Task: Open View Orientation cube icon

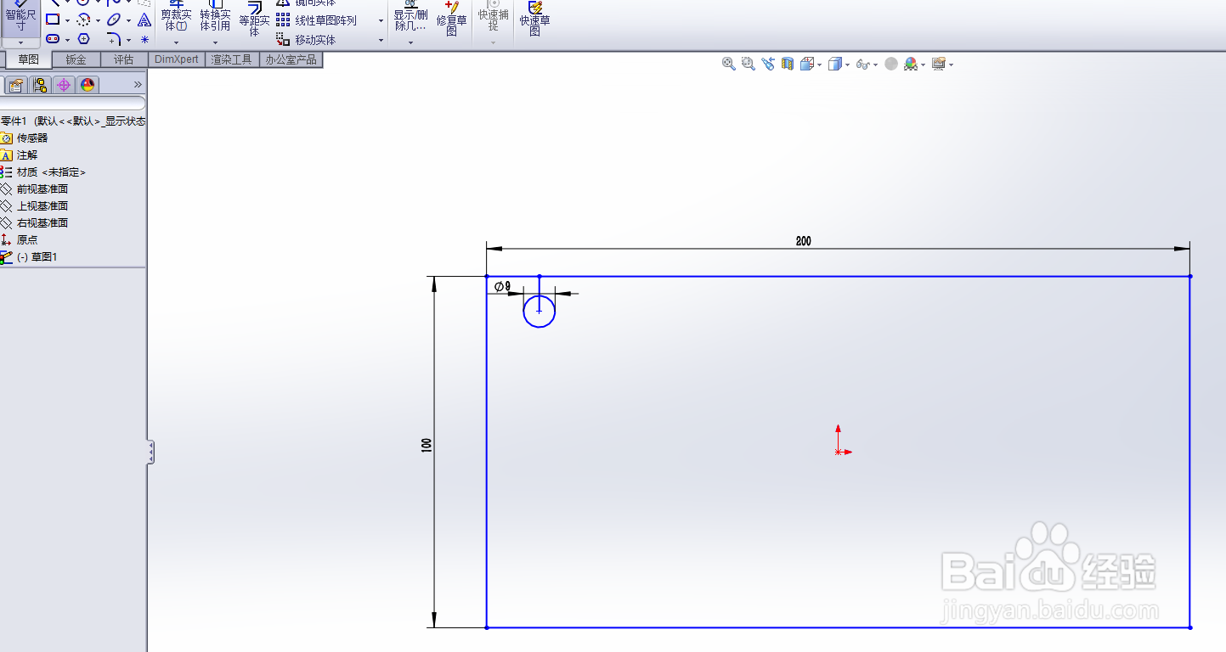Action: [x=806, y=64]
